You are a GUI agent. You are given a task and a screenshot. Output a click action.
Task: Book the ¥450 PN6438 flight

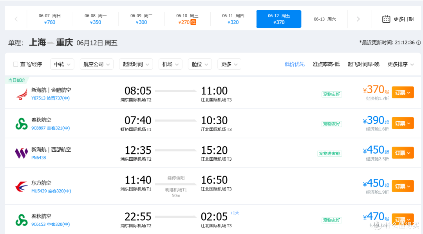click(403, 153)
